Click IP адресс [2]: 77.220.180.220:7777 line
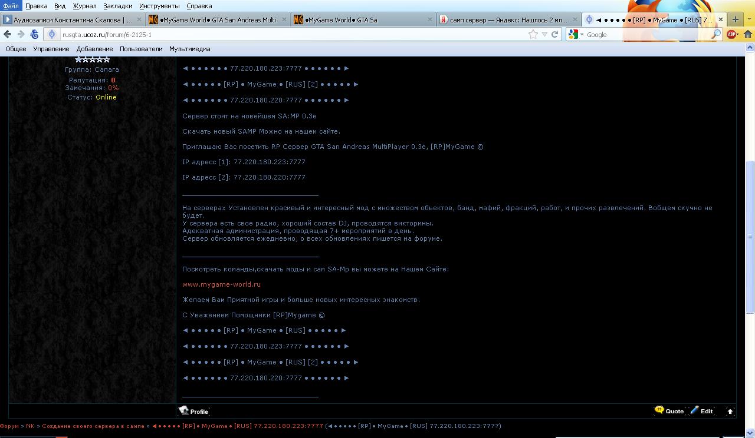Screen dimensions: 755x438 [244, 177]
